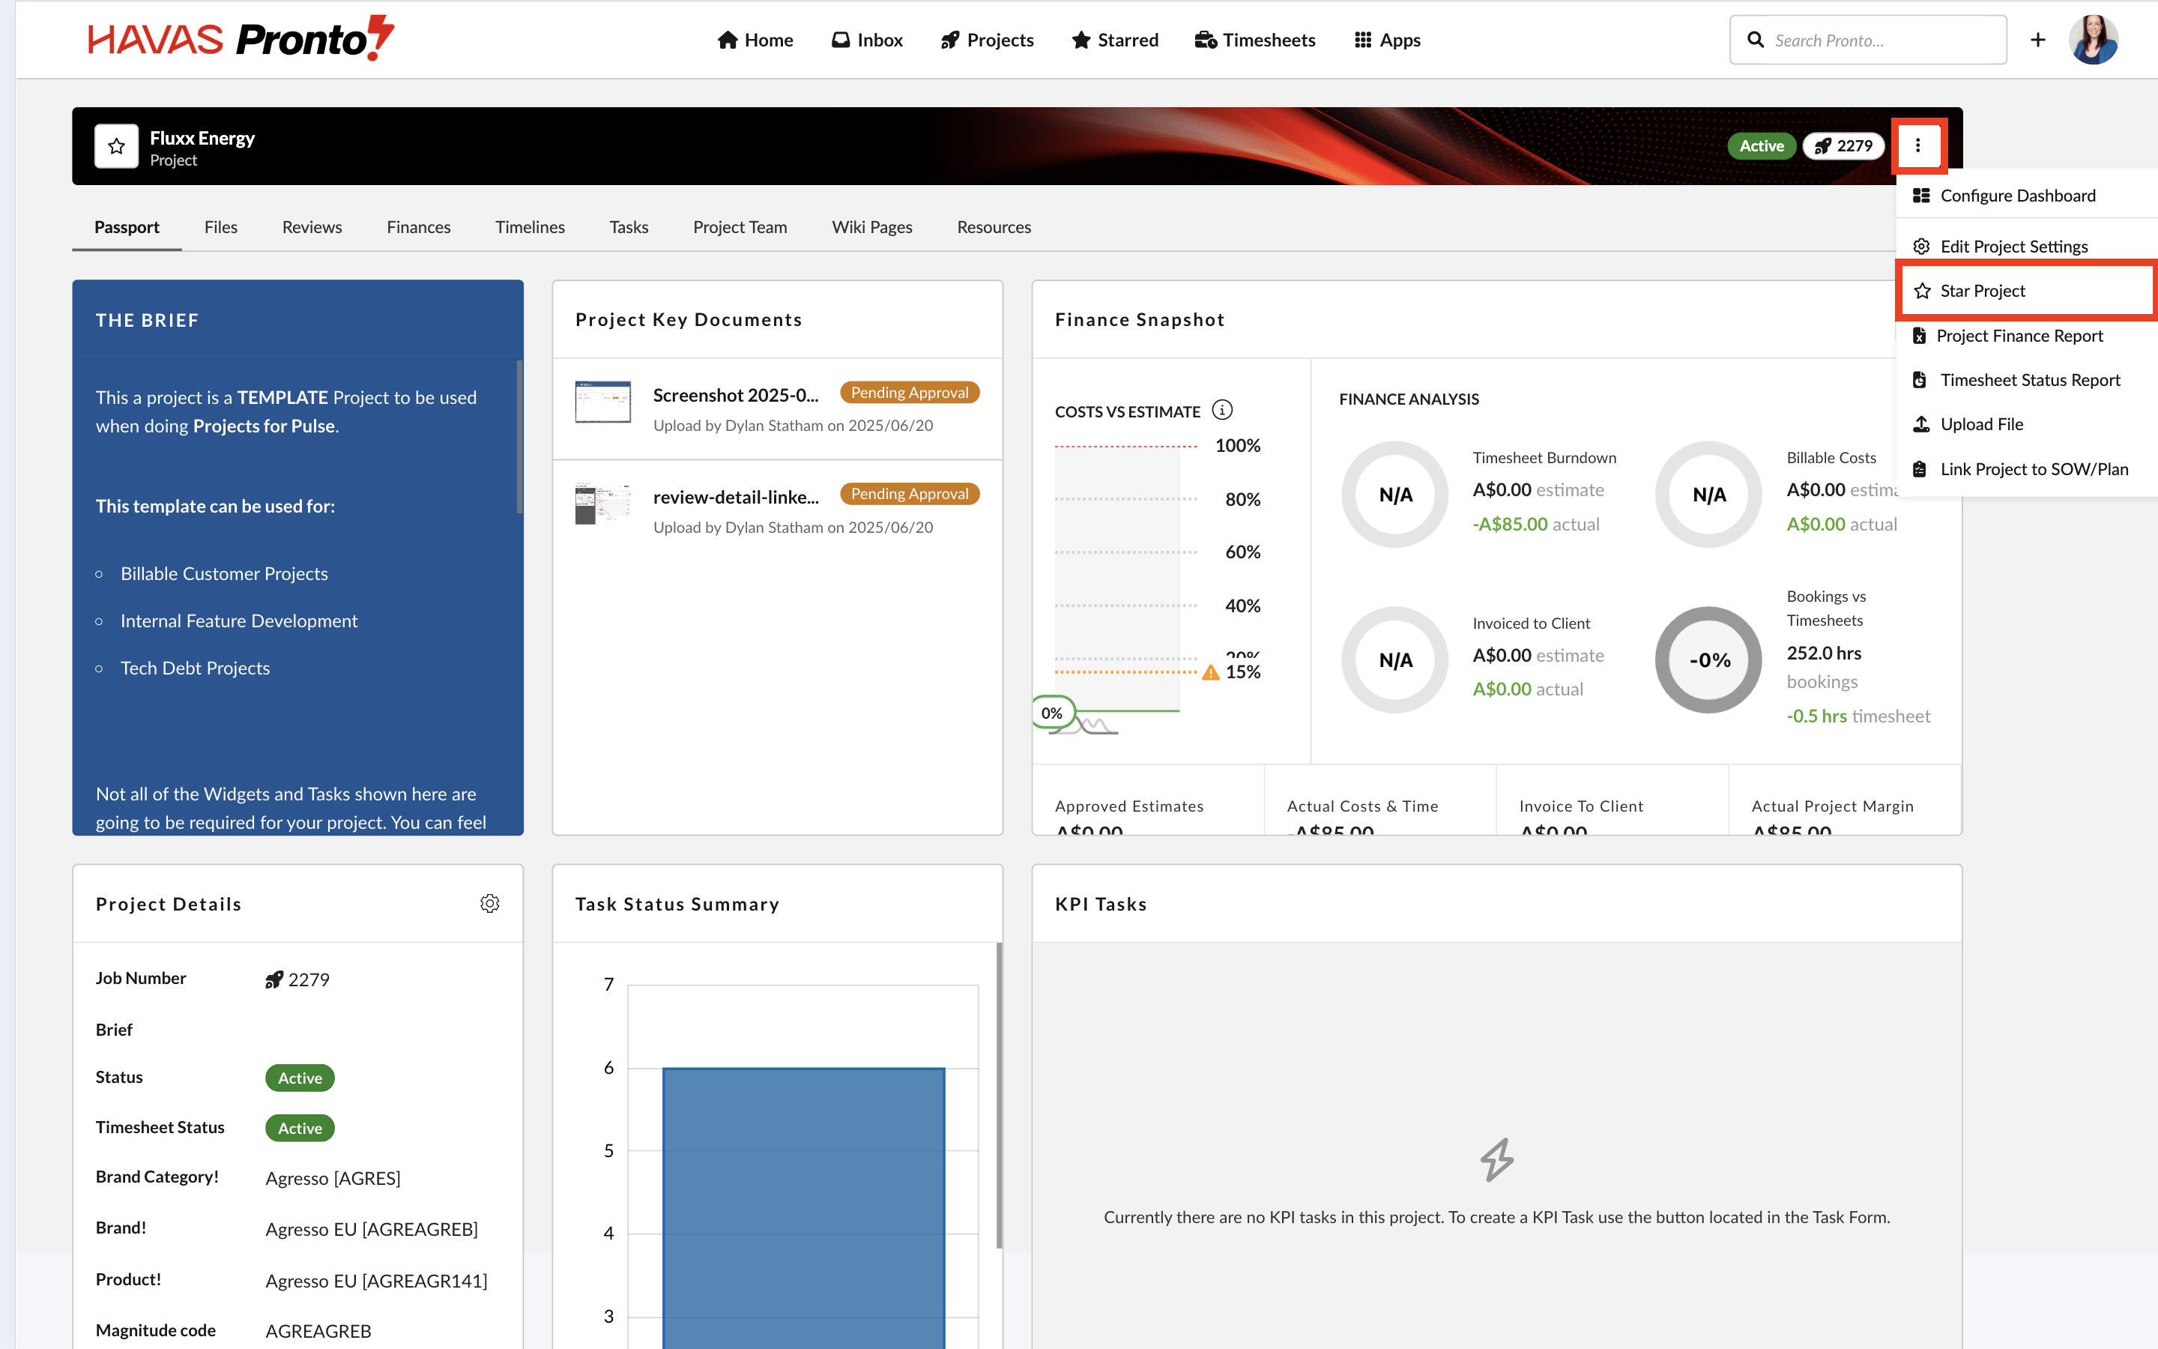Open the Project Team tab
The image size is (2158, 1349).
click(740, 226)
